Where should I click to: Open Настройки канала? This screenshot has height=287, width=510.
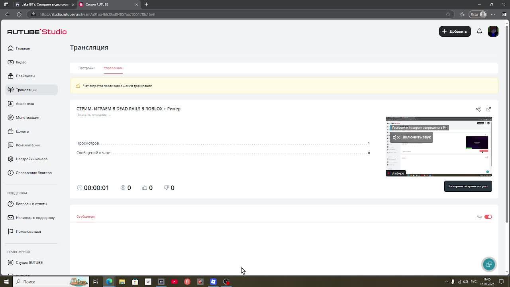point(32,159)
